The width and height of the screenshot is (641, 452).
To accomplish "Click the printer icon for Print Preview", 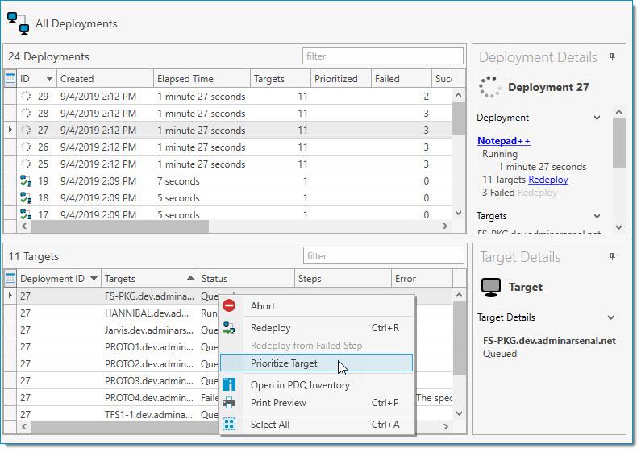I will [x=229, y=403].
